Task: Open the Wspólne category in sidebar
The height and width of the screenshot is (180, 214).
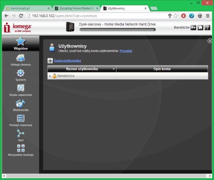Action: (20, 43)
